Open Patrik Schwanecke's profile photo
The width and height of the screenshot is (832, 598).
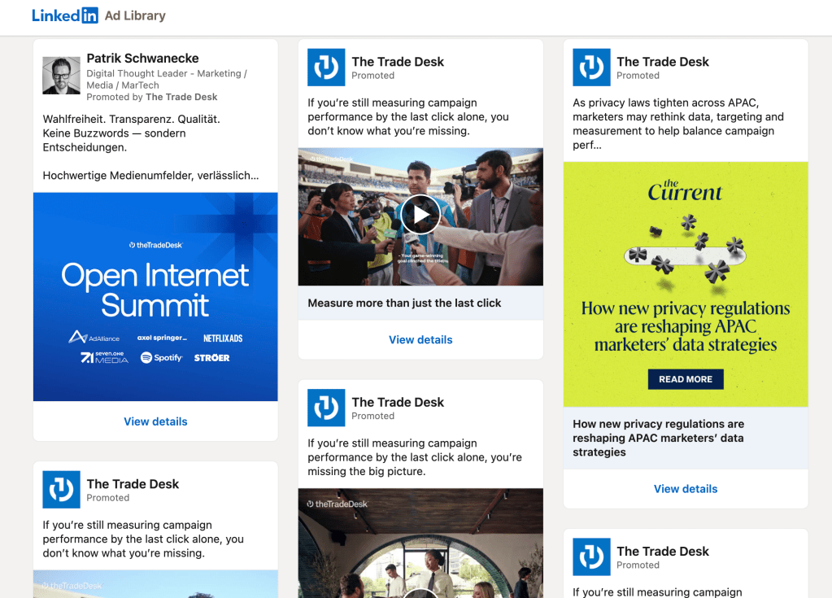click(x=61, y=76)
